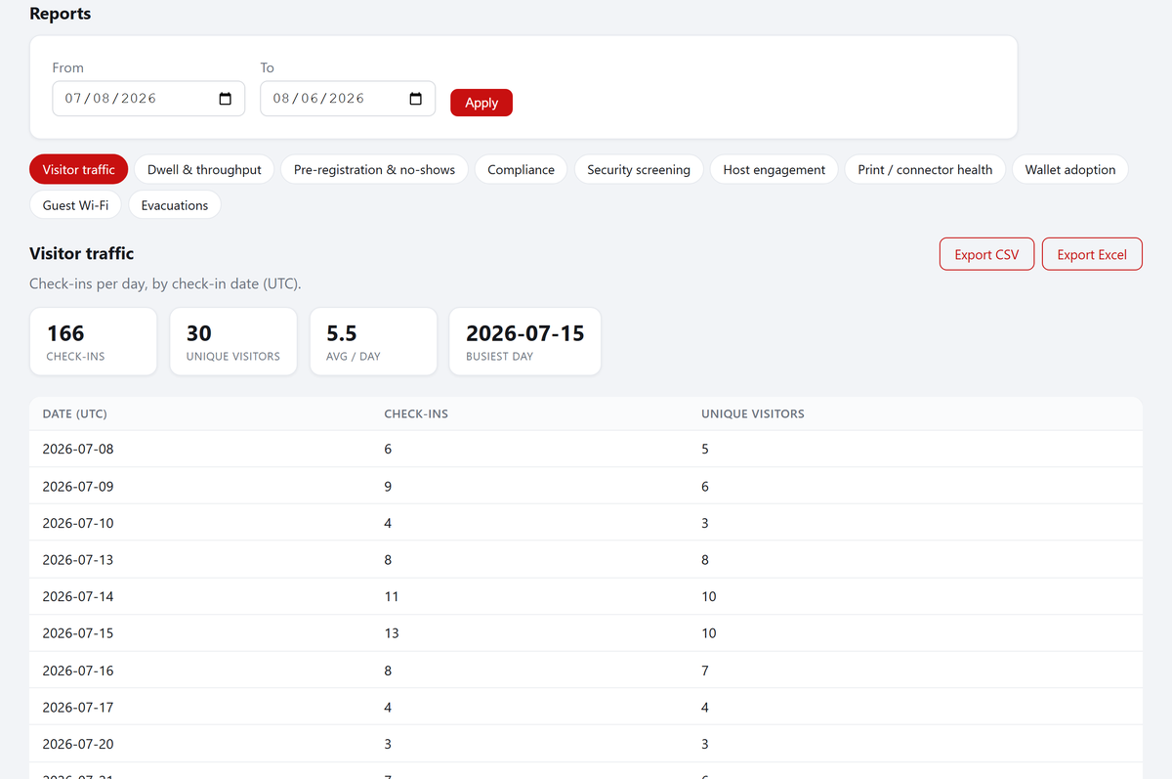Click the From date field 07/08/2026
Image resolution: width=1172 pixels, height=779 pixels.
coord(148,99)
